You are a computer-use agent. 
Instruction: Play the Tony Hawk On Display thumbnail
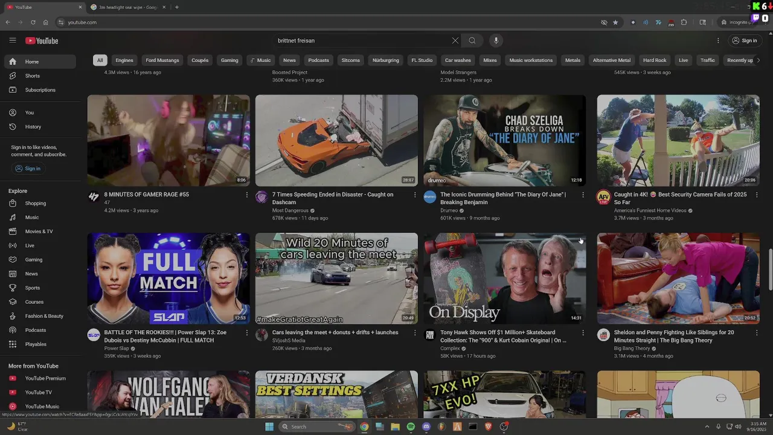(504, 279)
